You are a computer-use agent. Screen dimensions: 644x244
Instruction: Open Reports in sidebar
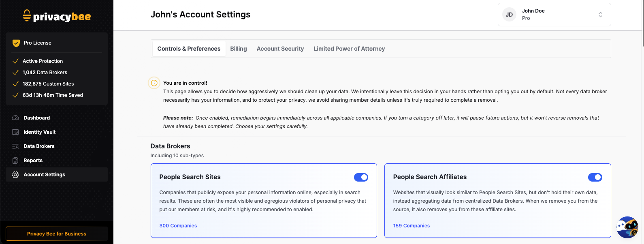pos(57,161)
